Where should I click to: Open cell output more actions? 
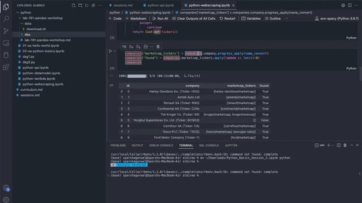click(x=111, y=76)
